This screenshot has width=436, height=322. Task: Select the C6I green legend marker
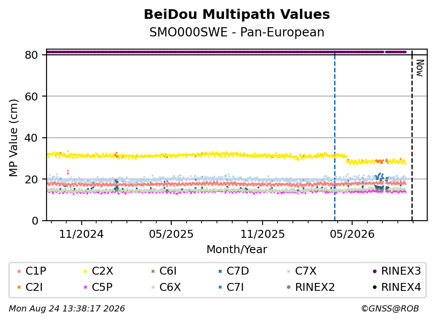153,271
